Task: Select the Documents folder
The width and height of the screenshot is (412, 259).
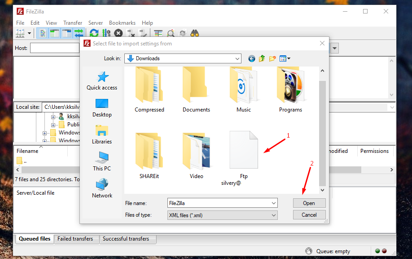Action: 196,90
